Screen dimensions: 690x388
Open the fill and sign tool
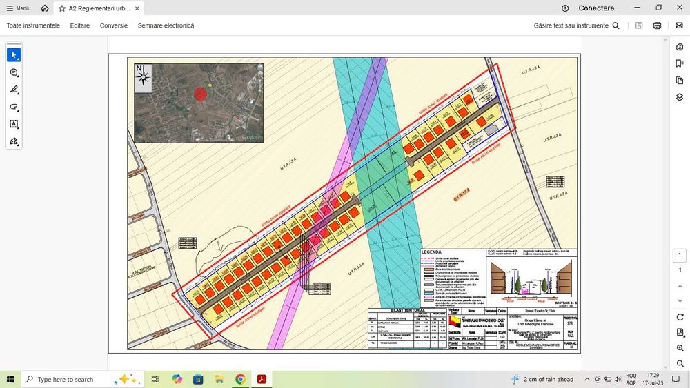14,141
